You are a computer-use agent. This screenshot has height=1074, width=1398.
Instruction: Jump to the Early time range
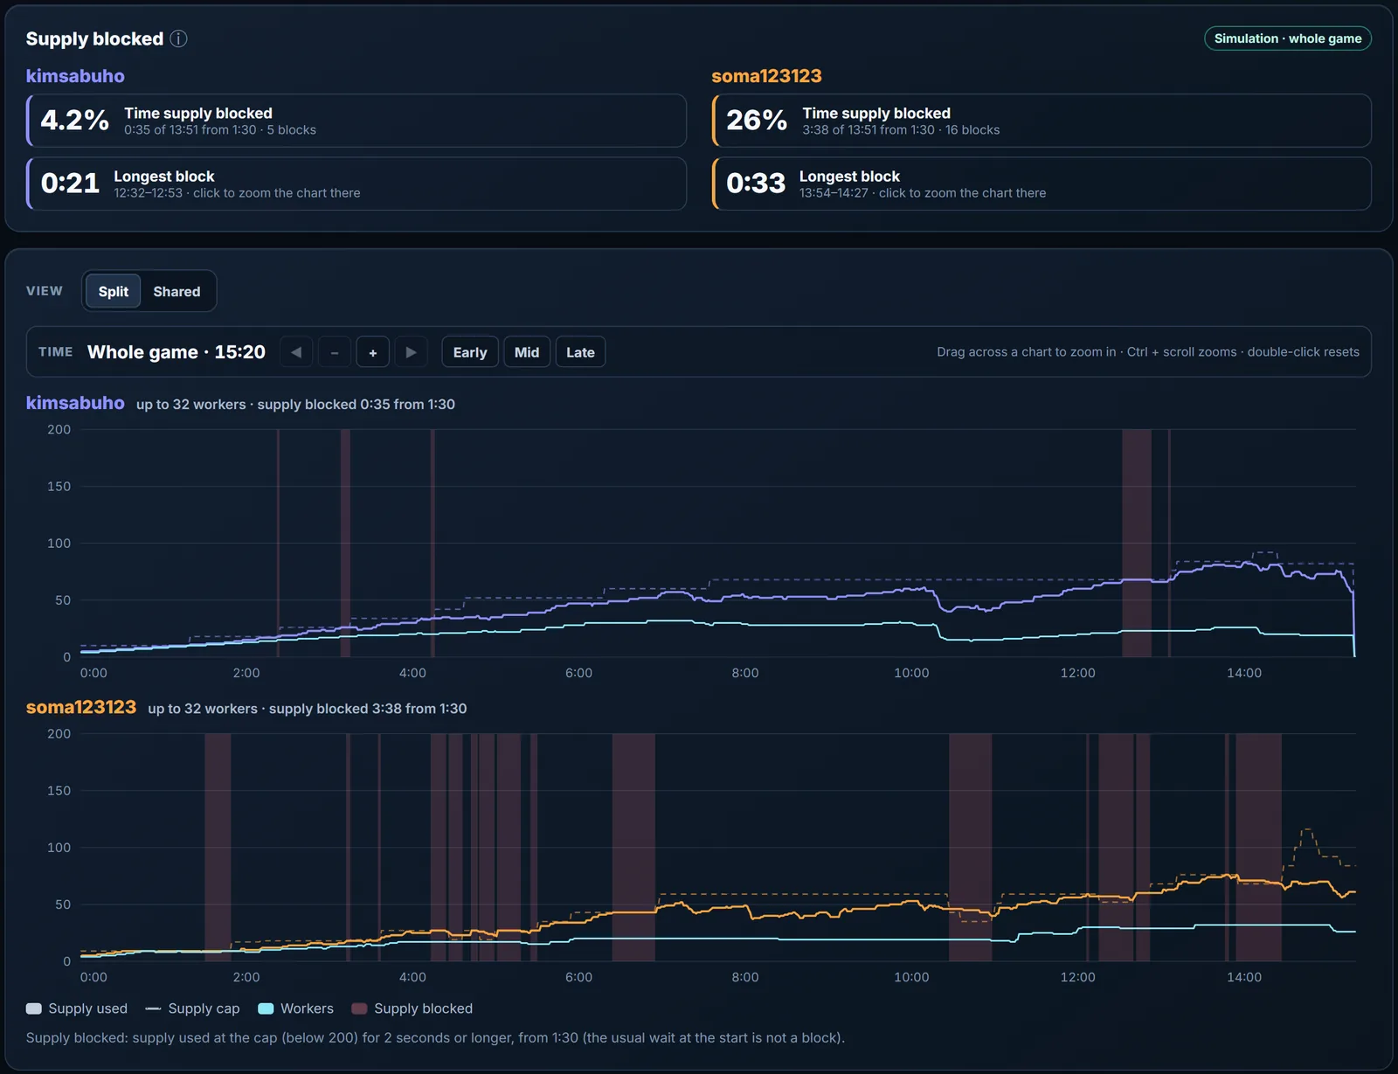470,352
